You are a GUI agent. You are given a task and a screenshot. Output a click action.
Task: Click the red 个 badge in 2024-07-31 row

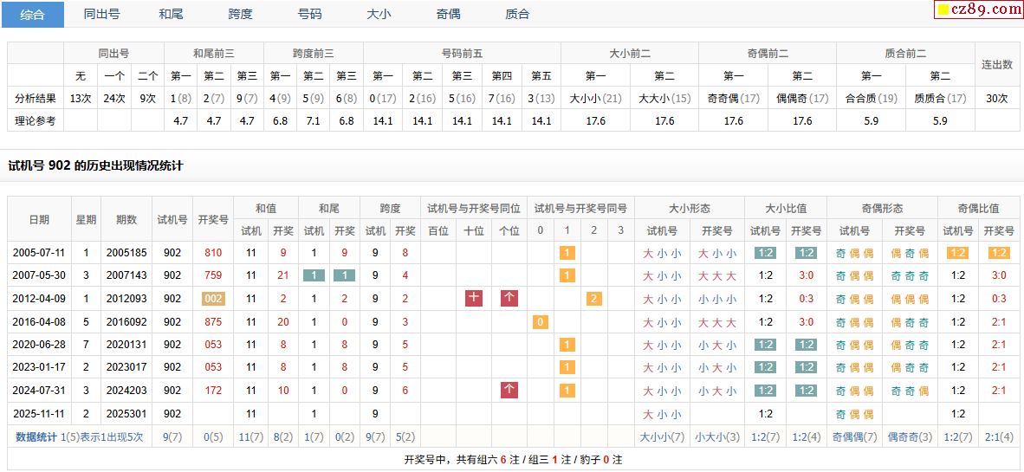pos(509,391)
